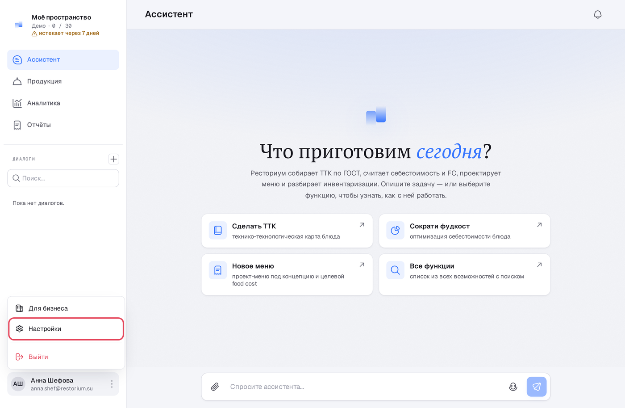Image resolution: width=625 pixels, height=408 pixels.
Task: Go to Ассистент section
Action: (63, 60)
